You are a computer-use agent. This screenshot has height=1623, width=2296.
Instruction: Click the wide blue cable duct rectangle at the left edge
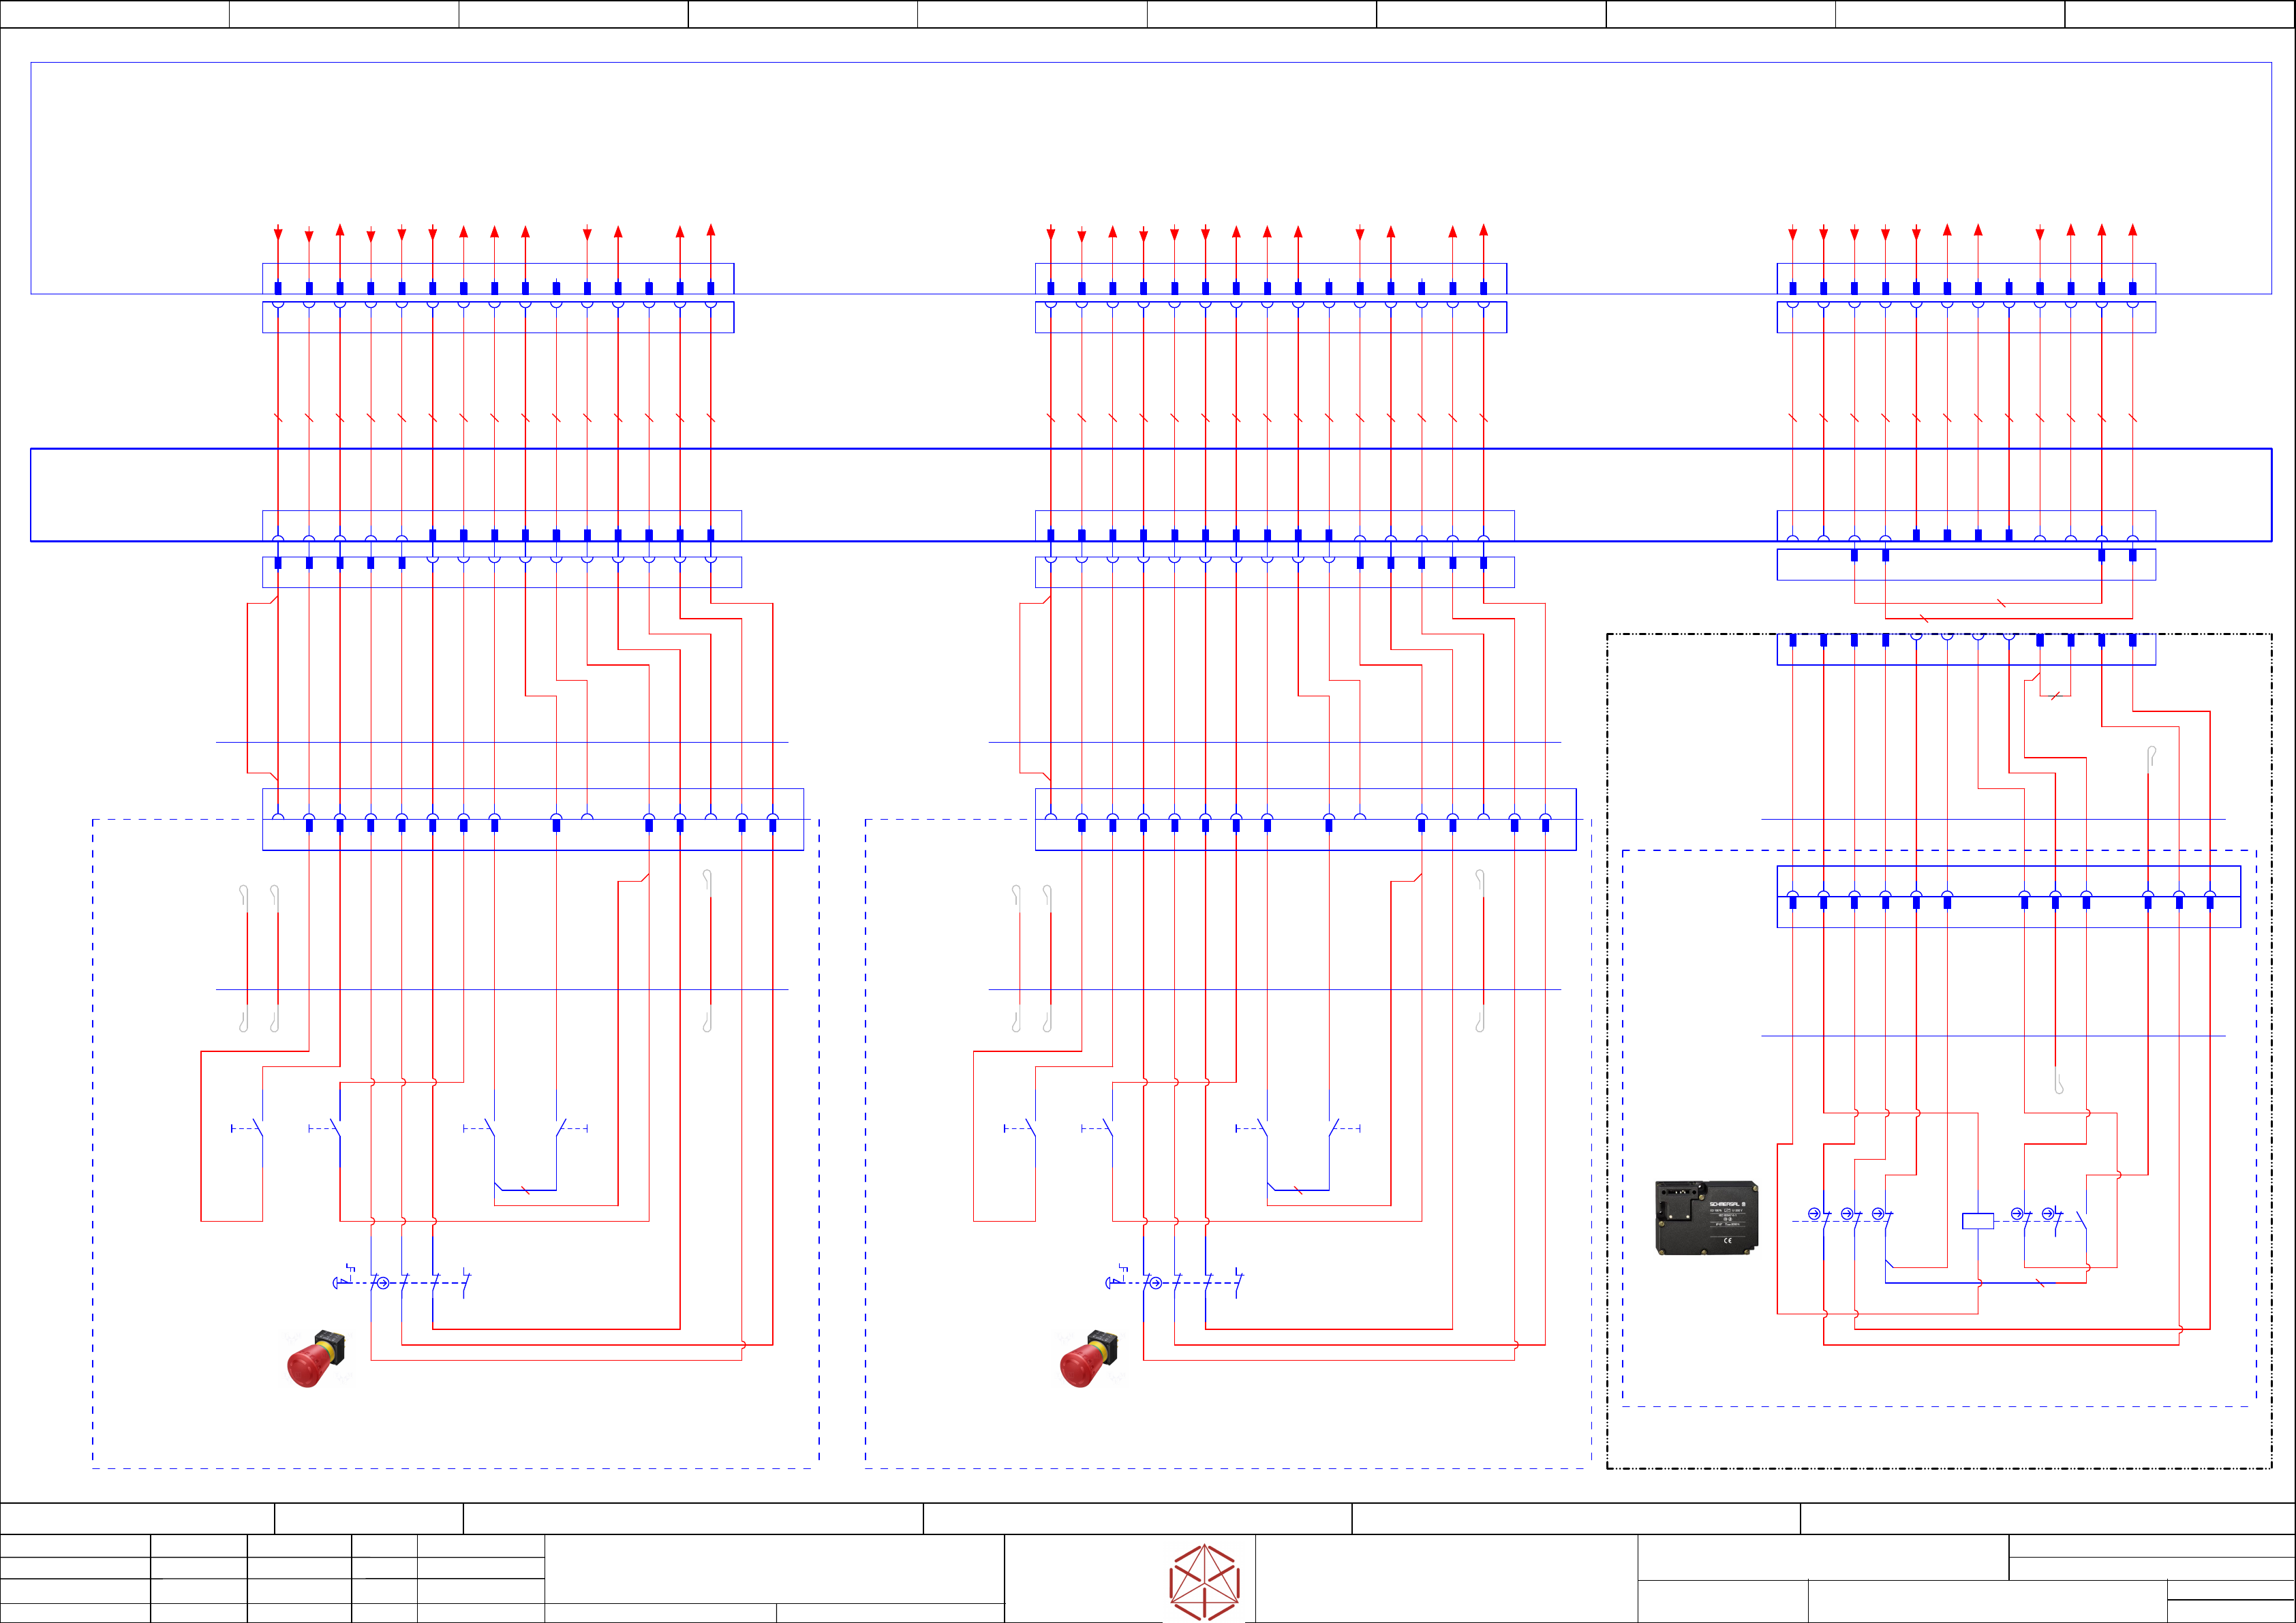(100, 495)
